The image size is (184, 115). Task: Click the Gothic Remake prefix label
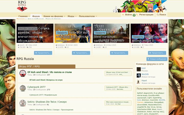[28, 29]
